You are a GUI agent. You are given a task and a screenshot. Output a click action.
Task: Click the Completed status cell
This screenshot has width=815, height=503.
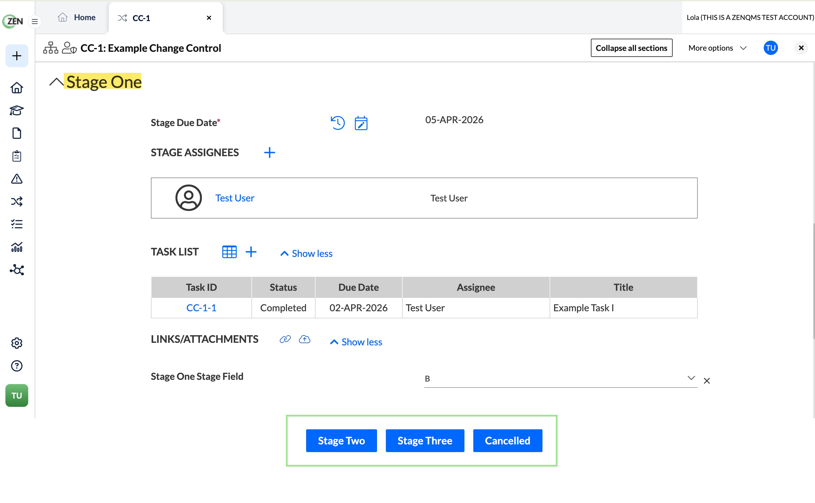click(x=283, y=308)
